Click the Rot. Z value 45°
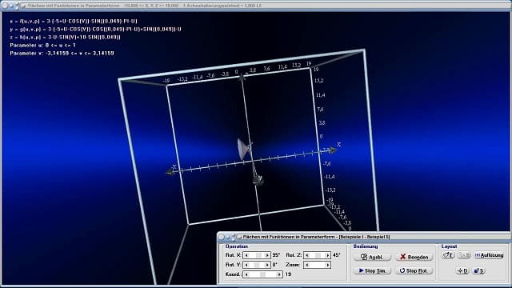The image size is (512, 288). (337, 255)
